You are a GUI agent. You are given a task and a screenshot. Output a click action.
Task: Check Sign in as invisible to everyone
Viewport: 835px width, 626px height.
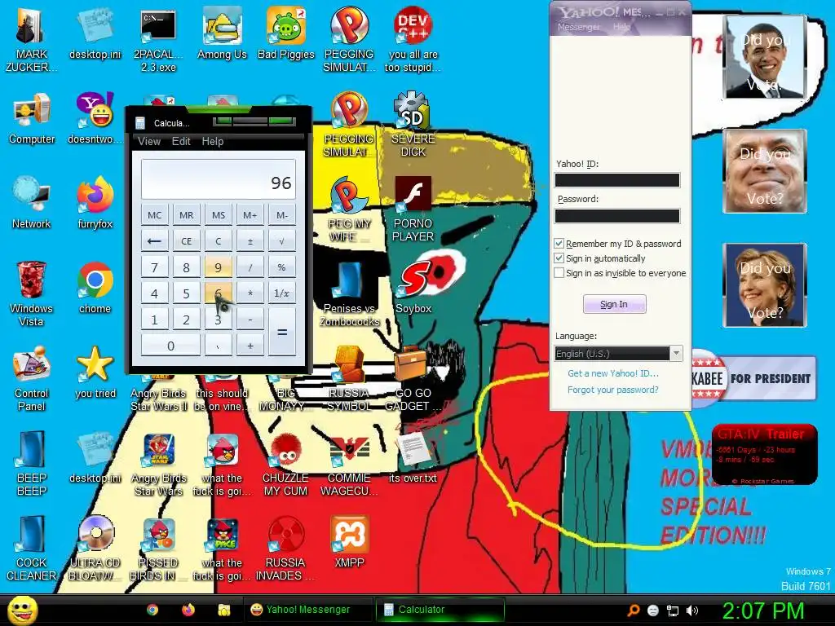point(559,273)
